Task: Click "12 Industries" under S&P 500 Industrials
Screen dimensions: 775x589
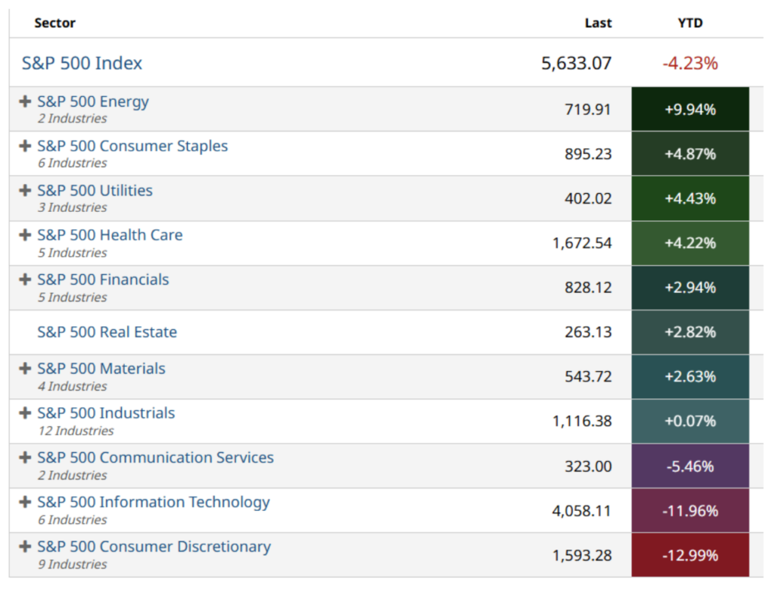Action: [76, 431]
